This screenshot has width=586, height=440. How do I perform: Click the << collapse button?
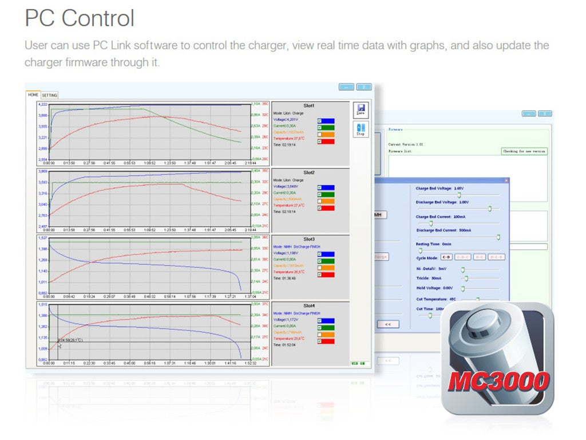tap(388, 324)
